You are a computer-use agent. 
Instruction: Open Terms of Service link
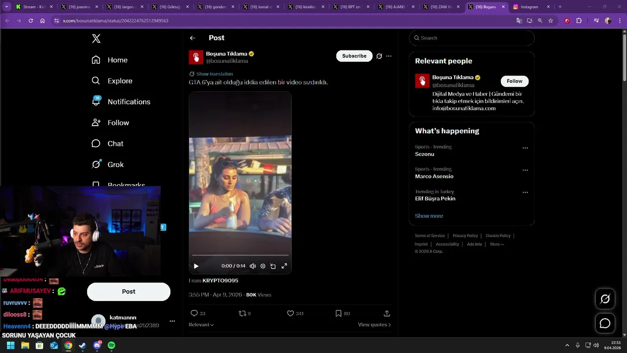pos(430,236)
